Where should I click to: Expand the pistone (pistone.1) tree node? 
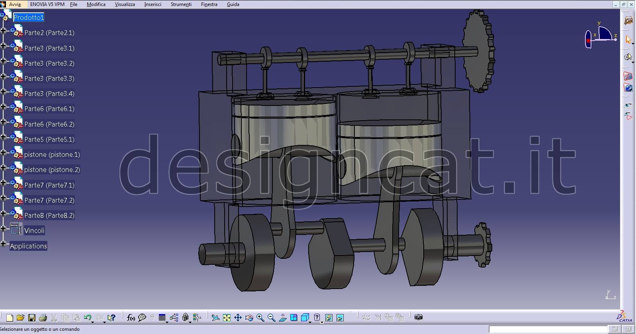click(x=3, y=152)
